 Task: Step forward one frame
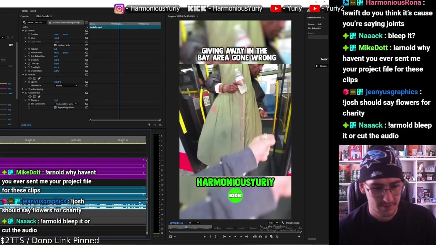[x=241, y=236]
